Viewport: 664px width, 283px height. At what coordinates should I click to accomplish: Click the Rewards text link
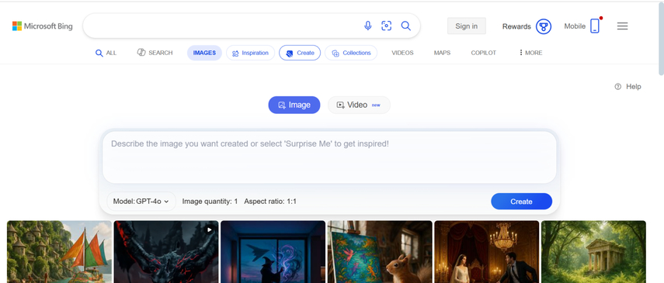(x=516, y=26)
